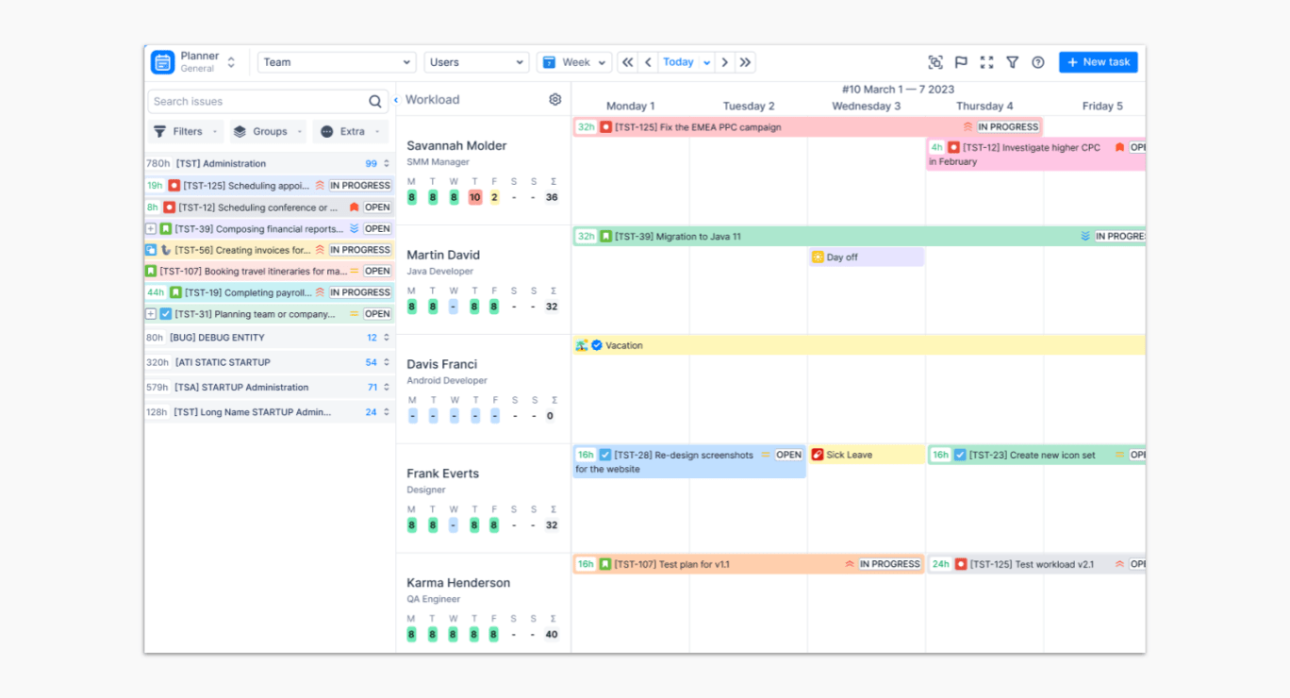
Task: Open the funnel filter icon in the top toolbar
Action: coord(1012,62)
